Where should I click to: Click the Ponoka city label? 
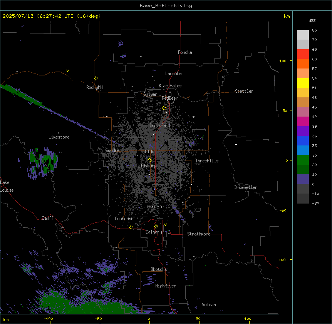(185, 52)
